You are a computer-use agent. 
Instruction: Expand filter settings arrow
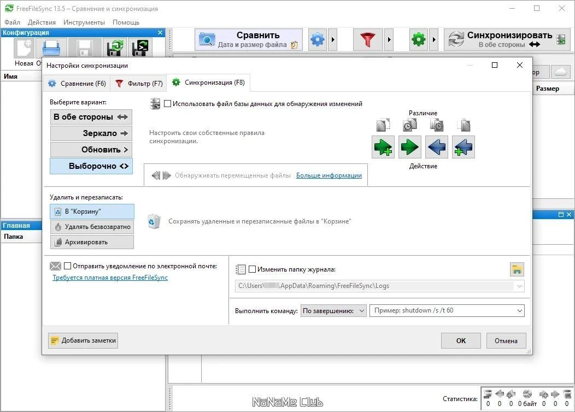(x=389, y=39)
